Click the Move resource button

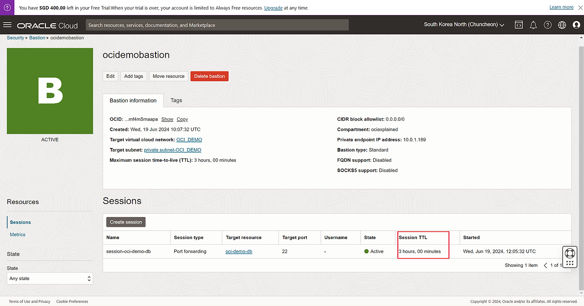[168, 76]
